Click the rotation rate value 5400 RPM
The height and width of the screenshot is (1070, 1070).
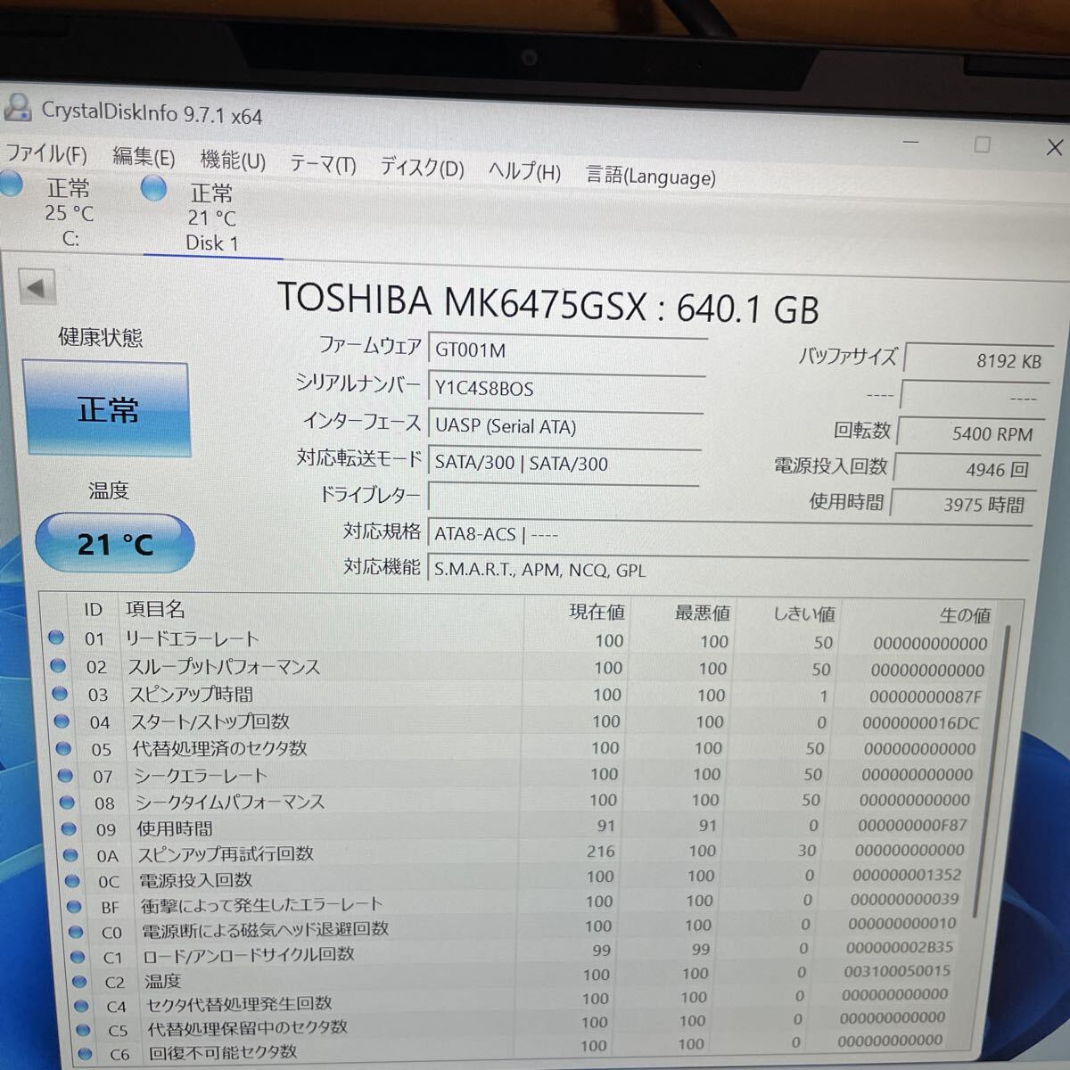coord(971,433)
